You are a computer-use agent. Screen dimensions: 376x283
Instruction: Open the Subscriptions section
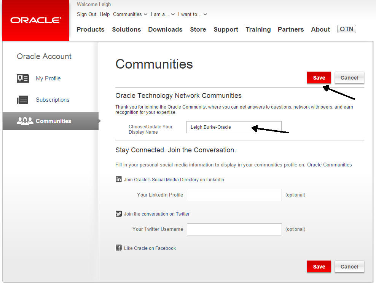tap(53, 100)
